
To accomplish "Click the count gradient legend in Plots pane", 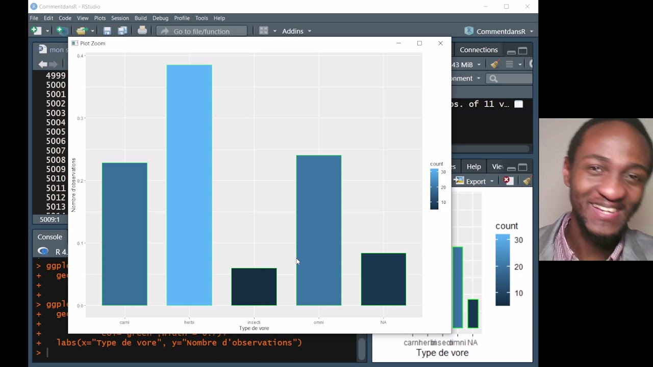I will [x=503, y=270].
